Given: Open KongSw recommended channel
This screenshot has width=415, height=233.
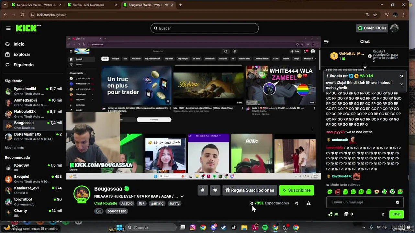Looking at the screenshot, I should (x=33, y=167).
